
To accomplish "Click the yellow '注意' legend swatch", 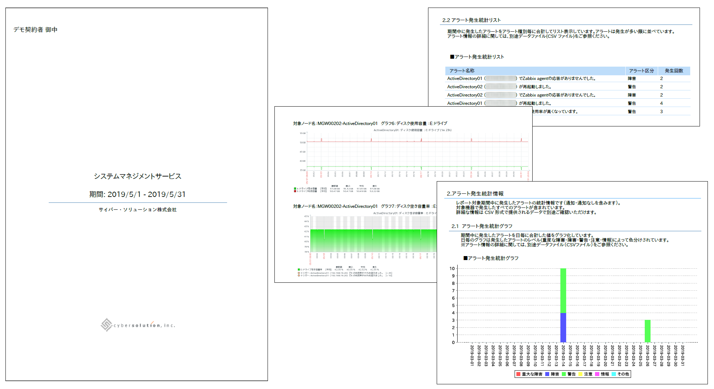I will click(581, 374).
